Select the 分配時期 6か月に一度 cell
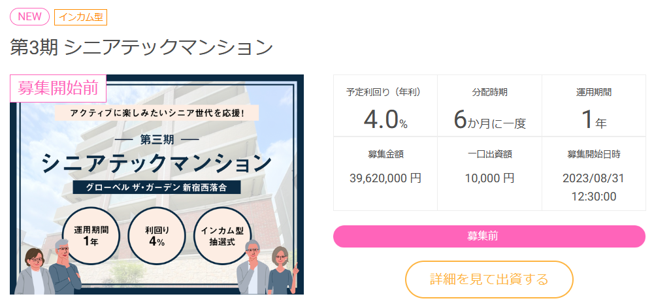The height and width of the screenshot is (305, 654). click(x=489, y=106)
